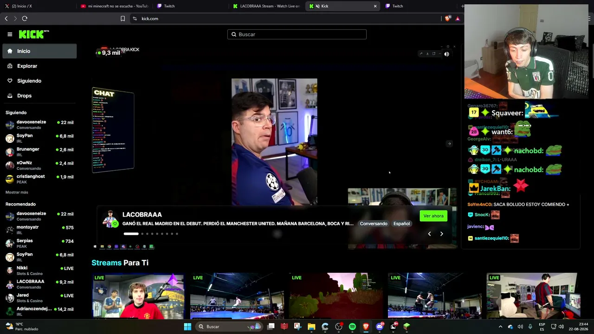Click the Windows taskbar search box
Screen dimensions: 594x334
tap(228, 327)
